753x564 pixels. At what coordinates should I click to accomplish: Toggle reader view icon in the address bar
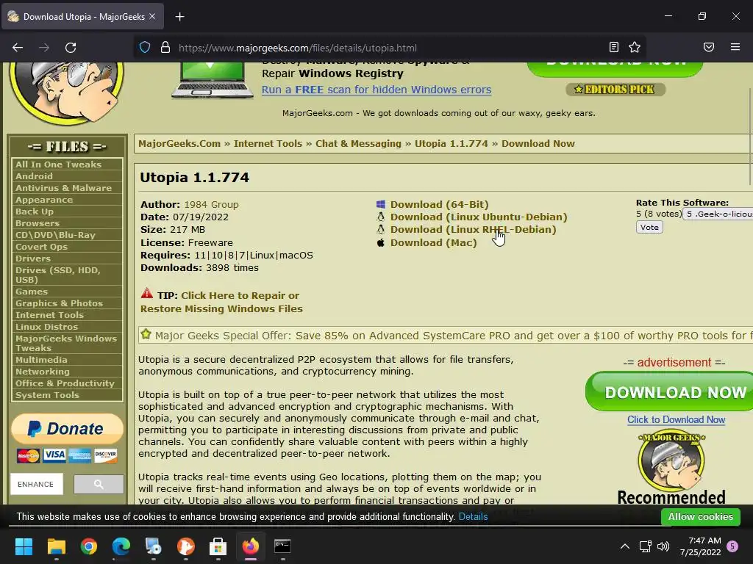pos(614,48)
